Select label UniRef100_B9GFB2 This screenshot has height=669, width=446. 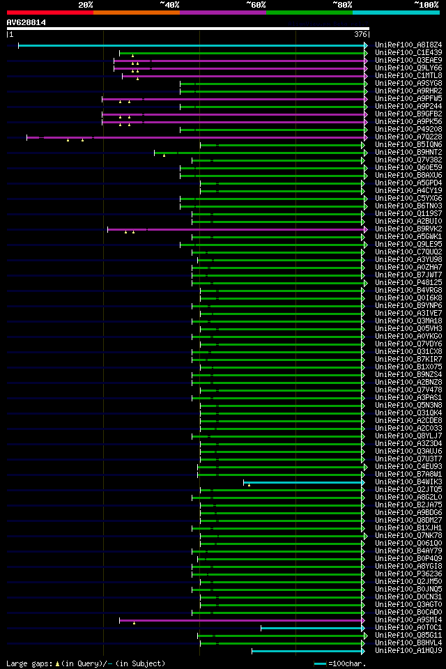[x=408, y=114]
